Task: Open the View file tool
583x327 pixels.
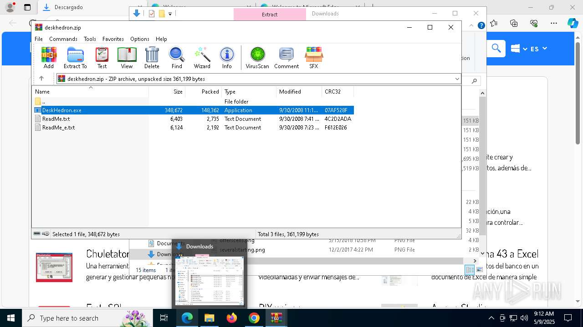Action: (x=127, y=58)
